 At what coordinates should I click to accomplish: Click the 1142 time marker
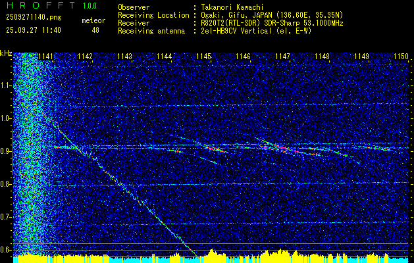tap(86, 57)
